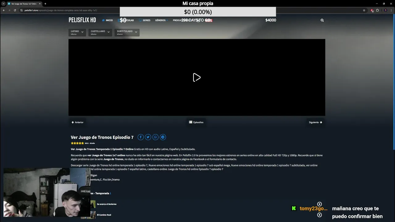Screen dimensions: 395x222
Task: Open the El Camino Real episode title
Action: [x=104, y=215]
